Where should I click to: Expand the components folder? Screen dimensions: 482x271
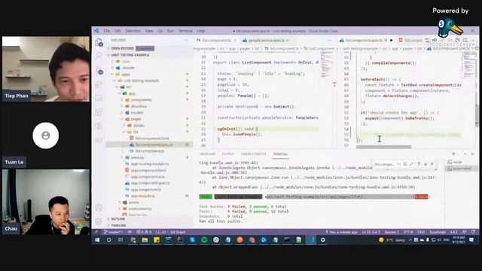141,100
